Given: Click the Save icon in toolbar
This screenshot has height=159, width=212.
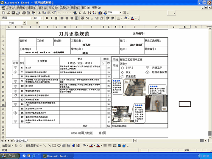Looking at the screenshot, I should 13,13.
